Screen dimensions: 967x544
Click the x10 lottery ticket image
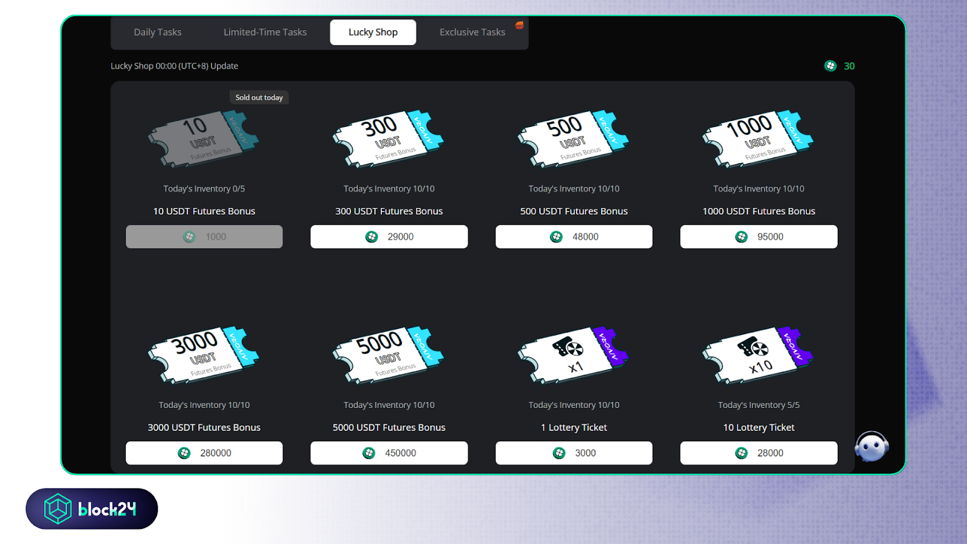pyautogui.click(x=758, y=355)
